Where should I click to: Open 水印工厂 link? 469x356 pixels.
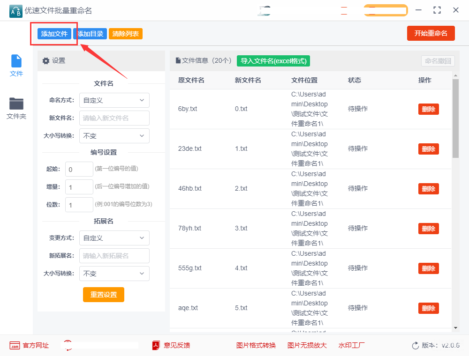pos(351,346)
